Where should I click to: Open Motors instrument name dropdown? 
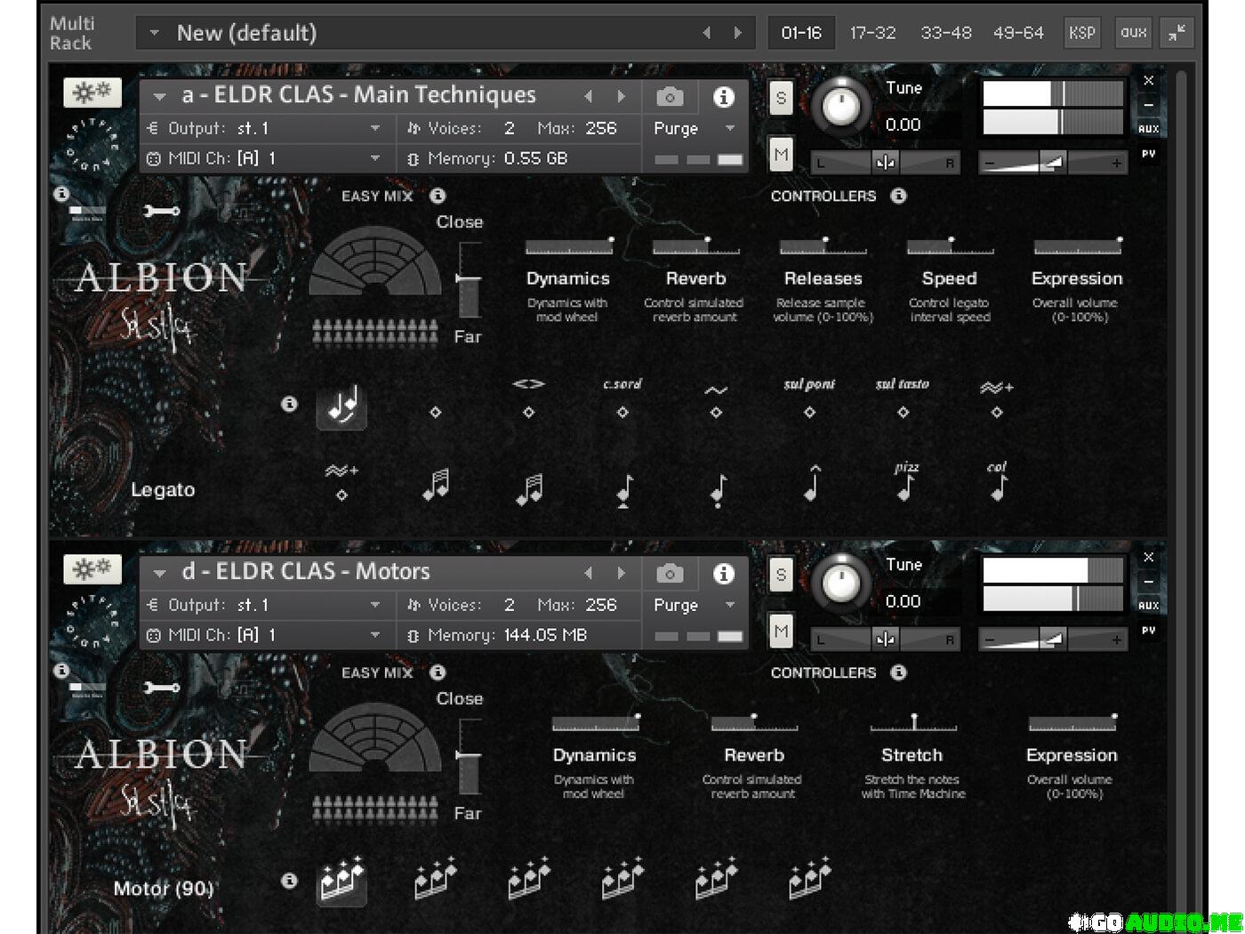(x=160, y=573)
